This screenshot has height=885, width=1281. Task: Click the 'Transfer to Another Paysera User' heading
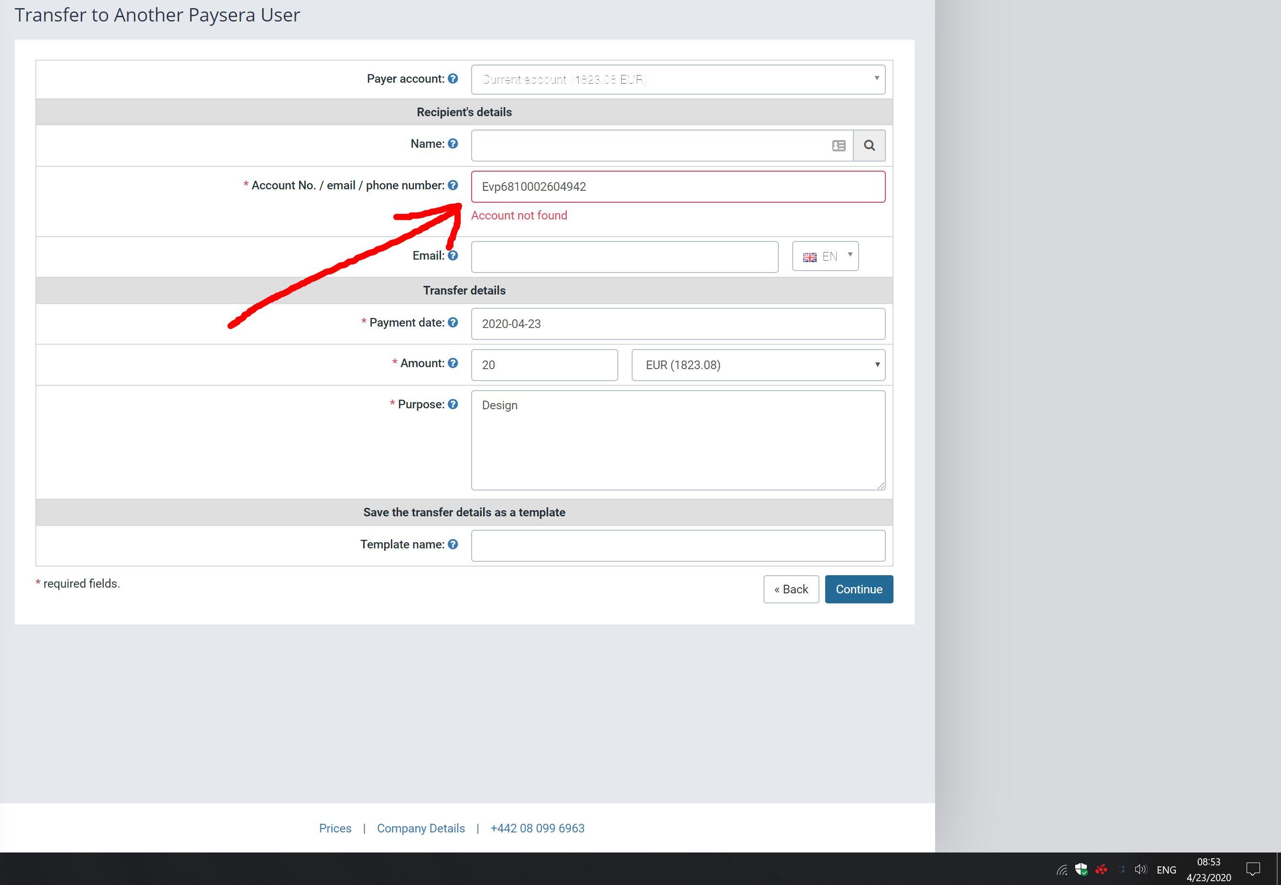click(157, 15)
